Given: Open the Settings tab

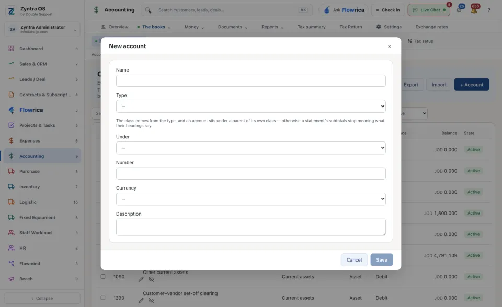Looking at the screenshot, I should click(389, 27).
